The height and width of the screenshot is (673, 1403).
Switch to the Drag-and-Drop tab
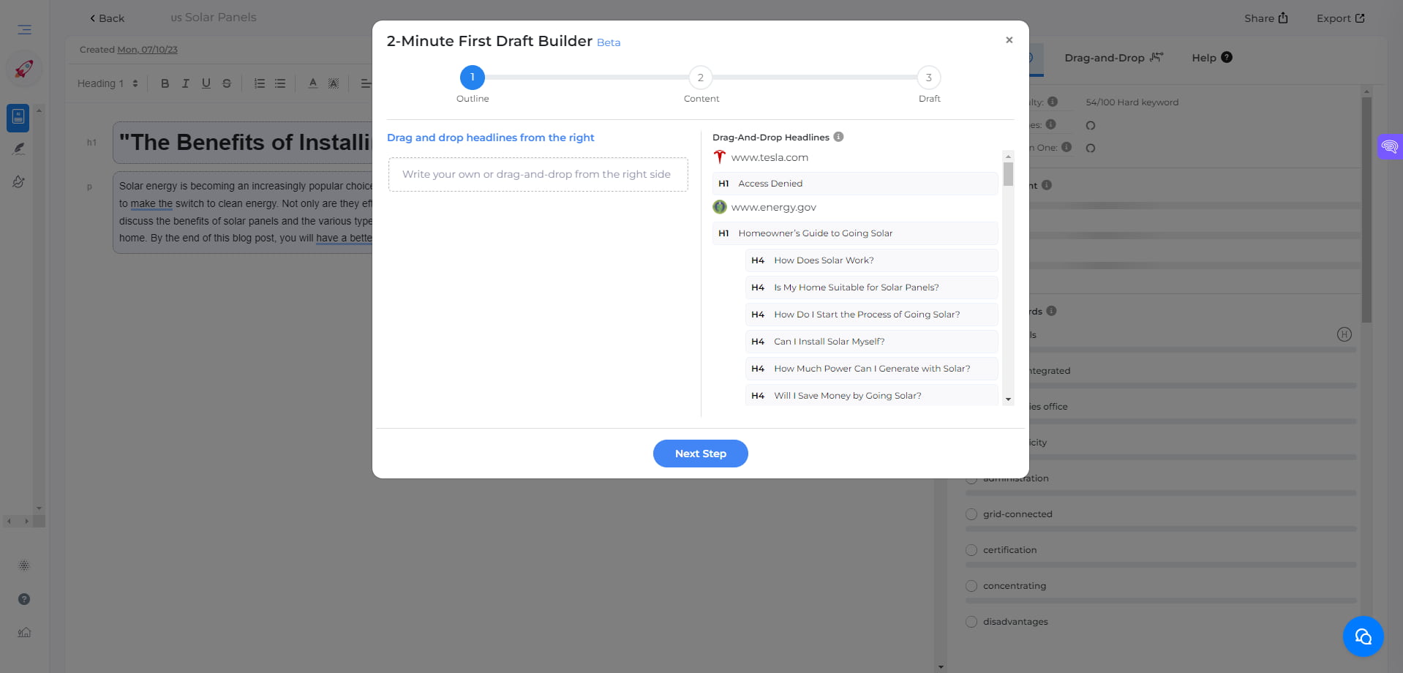tap(1105, 58)
